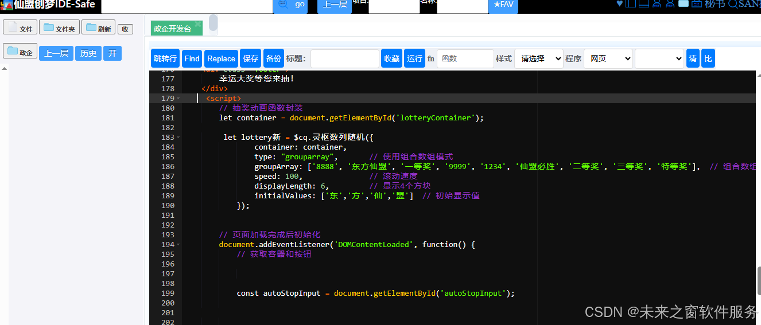761x325 pixels.
Task: Click 'DOMContentLoaded' string on line 194
Action: pyautogui.click(x=374, y=245)
